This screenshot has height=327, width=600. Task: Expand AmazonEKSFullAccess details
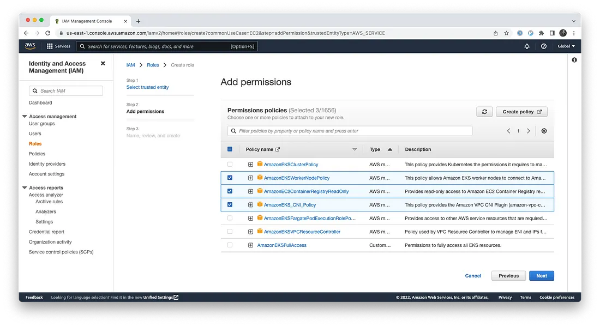click(x=250, y=245)
